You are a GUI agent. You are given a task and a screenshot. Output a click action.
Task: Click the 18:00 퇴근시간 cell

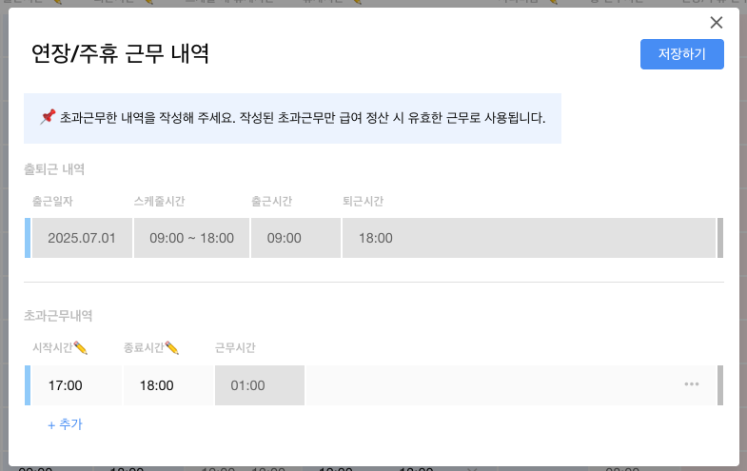(x=529, y=238)
